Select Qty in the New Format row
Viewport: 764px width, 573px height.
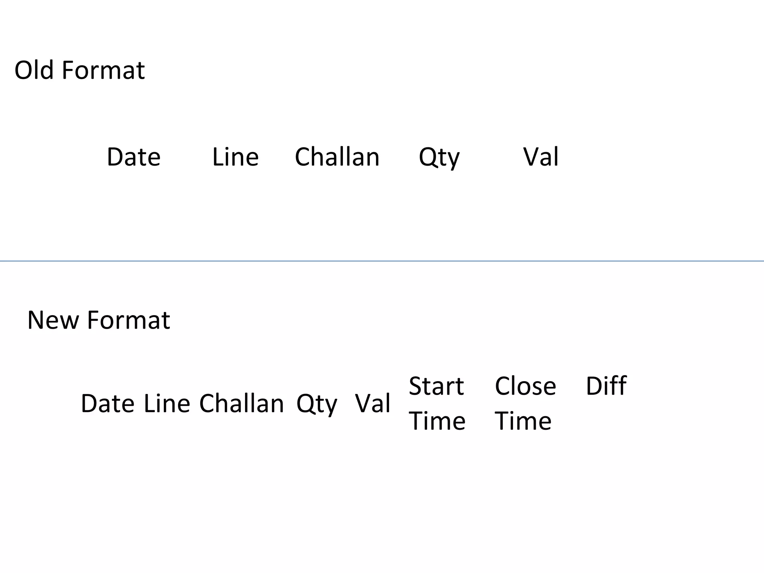(317, 405)
